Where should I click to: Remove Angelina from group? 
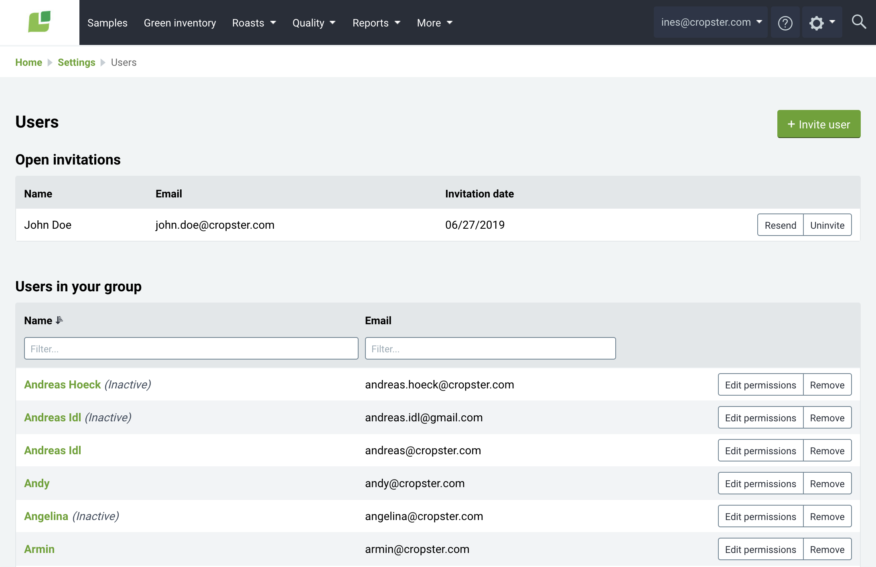coord(827,516)
